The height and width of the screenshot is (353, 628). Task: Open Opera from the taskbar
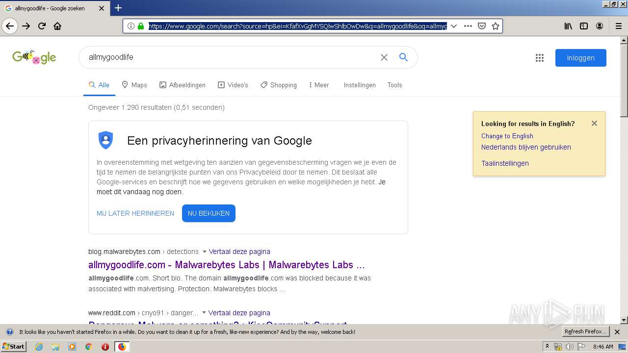105,347
